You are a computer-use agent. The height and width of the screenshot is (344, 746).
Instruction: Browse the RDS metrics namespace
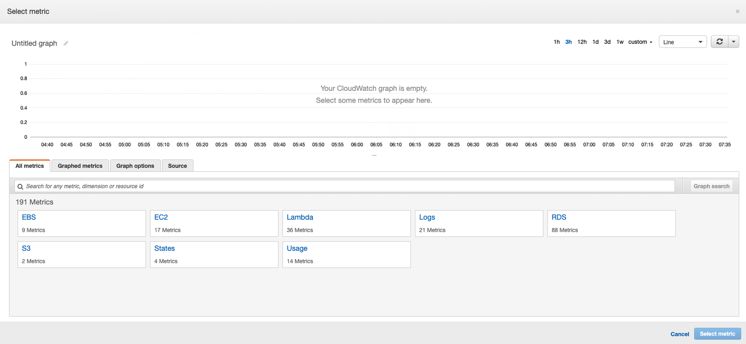tap(559, 217)
